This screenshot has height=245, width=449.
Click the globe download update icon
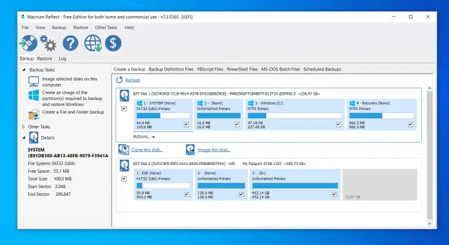click(x=93, y=43)
